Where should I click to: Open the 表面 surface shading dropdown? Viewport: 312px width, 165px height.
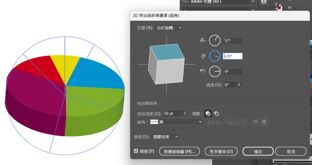click(165, 137)
